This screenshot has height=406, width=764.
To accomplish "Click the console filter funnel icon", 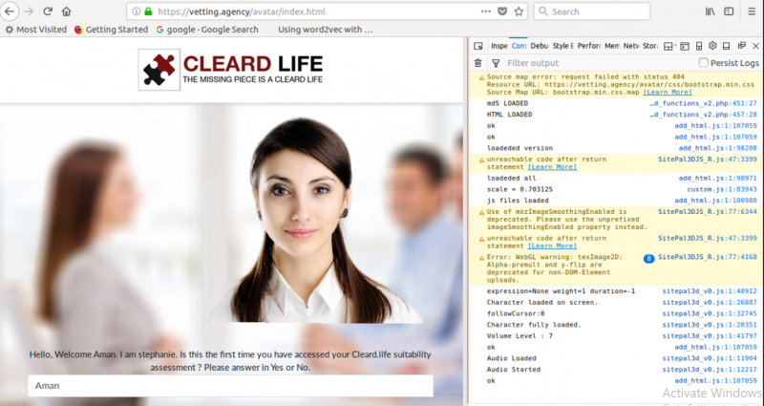I will tap(496, 63).
